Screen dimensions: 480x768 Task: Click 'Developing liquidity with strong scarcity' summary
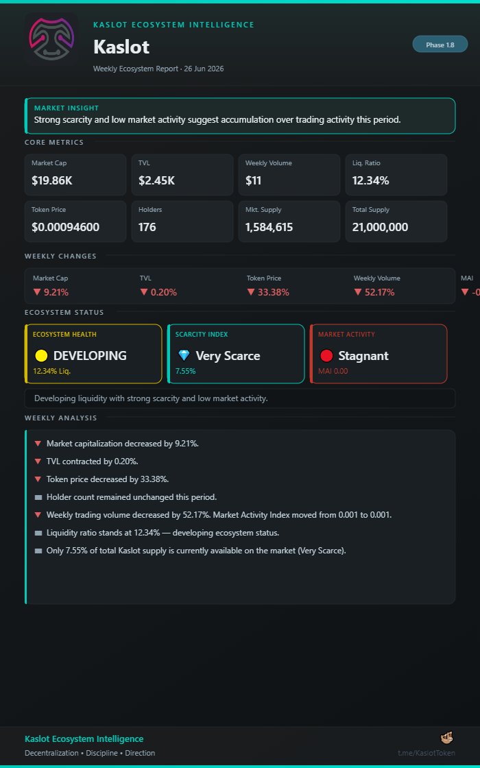[x=151, y=398]
